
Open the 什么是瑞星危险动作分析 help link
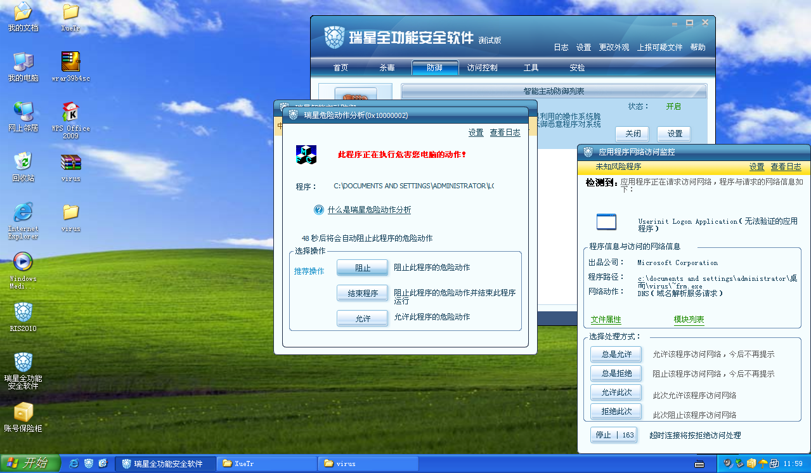[369, 210]
